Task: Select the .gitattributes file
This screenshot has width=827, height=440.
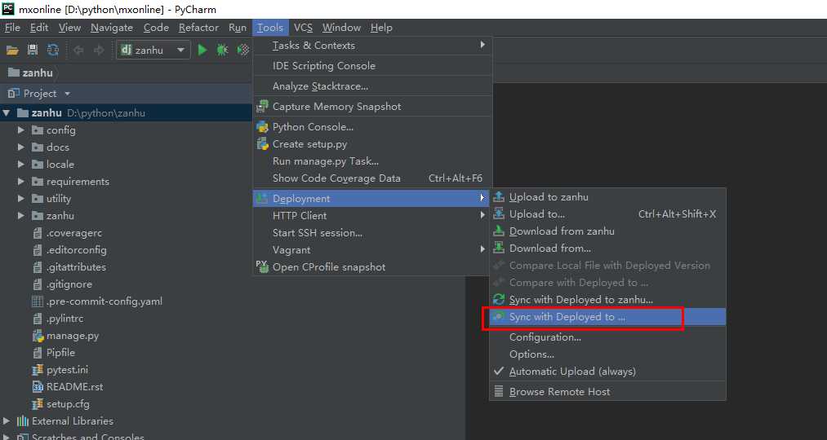Action: [x=76, y=266]
